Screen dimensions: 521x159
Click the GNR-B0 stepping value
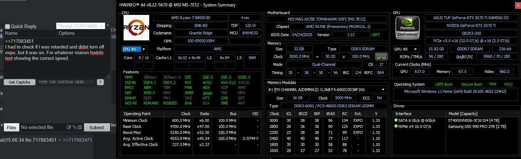[x=200, y=25]
